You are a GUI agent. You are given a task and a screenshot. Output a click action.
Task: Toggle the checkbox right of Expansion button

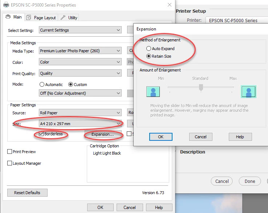129,134
